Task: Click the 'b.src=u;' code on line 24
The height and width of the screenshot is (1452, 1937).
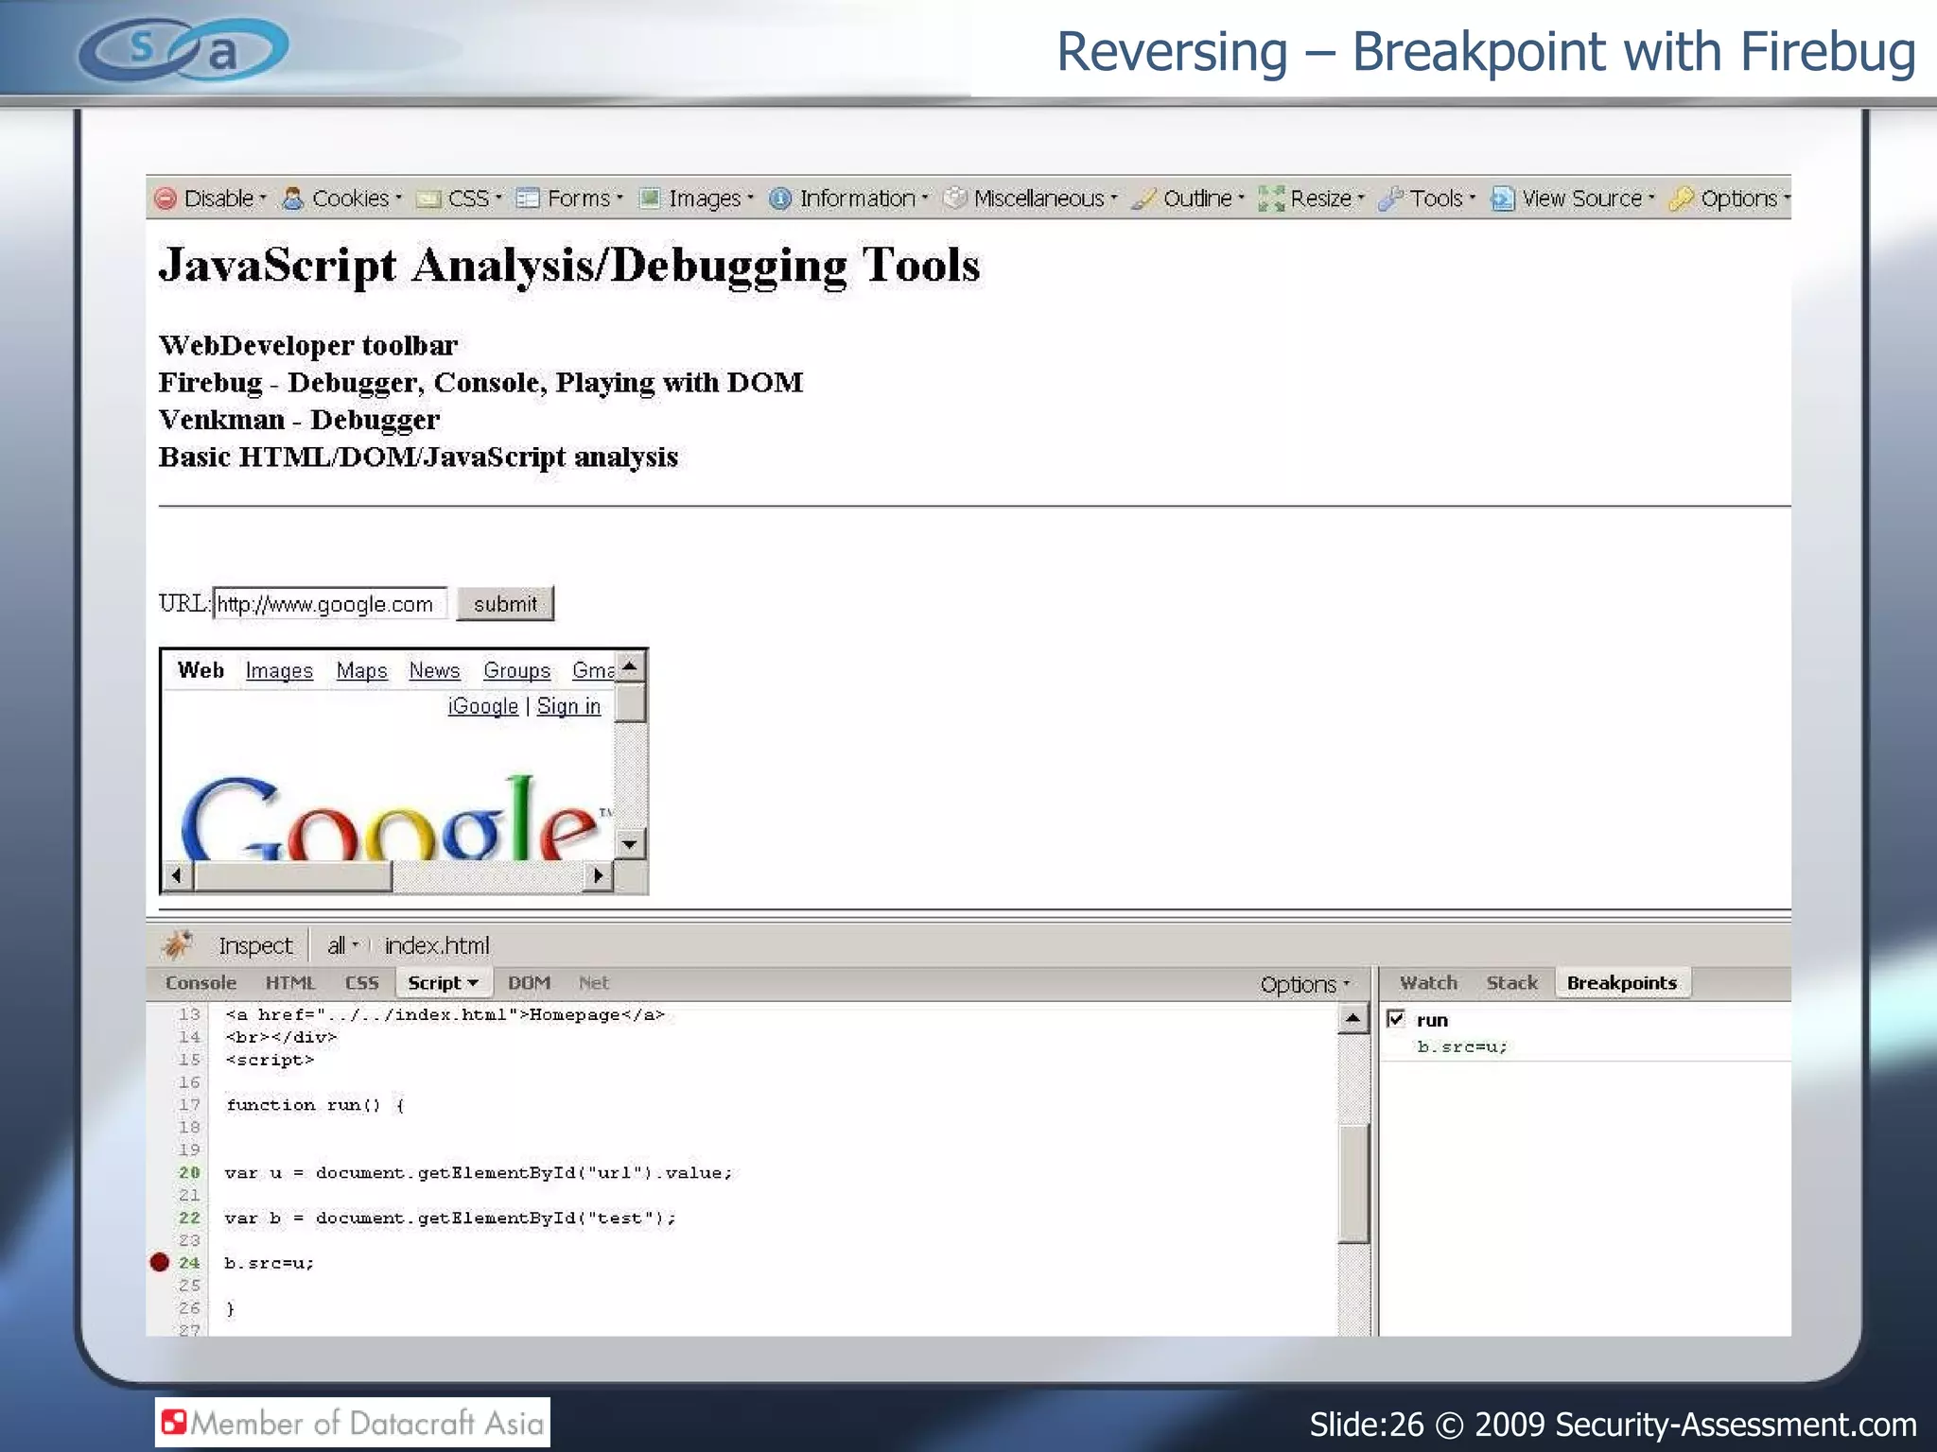Action: [x=270, y=1263]
